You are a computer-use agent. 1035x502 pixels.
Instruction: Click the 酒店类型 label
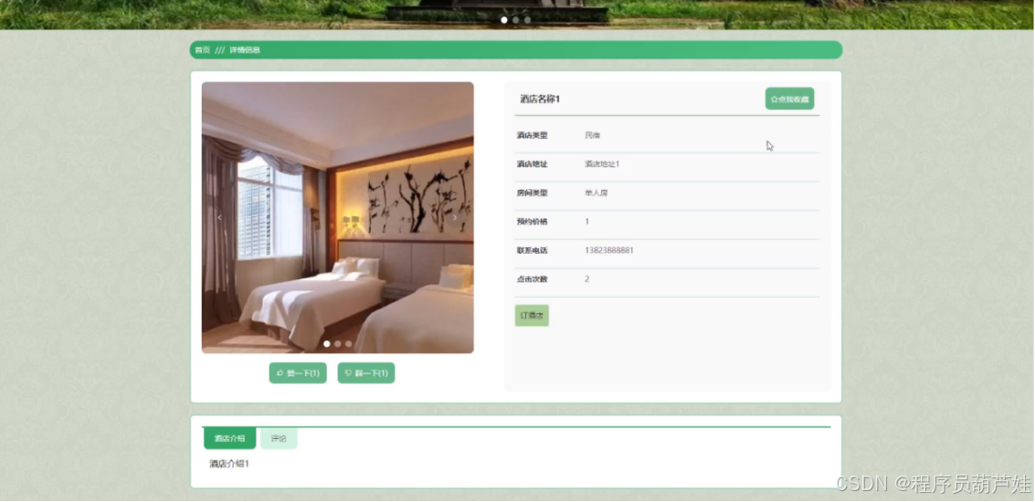pos(532,135)
